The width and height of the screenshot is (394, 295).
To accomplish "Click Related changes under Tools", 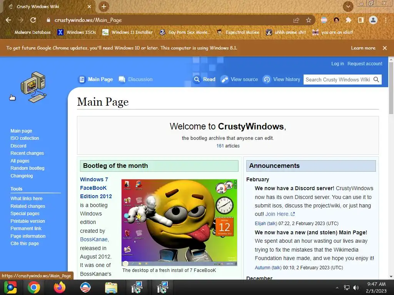I will [x=28, y=206].
